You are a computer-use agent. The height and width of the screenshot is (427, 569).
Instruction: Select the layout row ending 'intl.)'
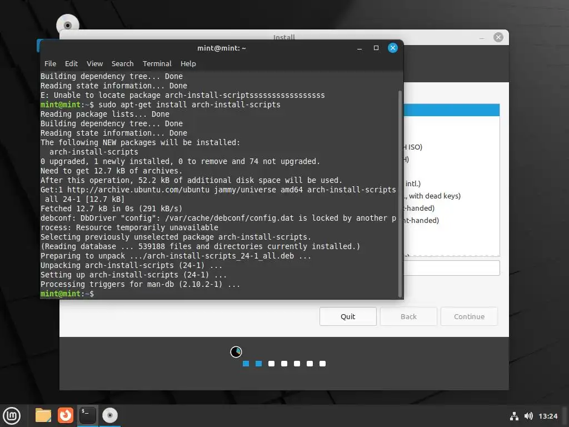pos(451,183)
